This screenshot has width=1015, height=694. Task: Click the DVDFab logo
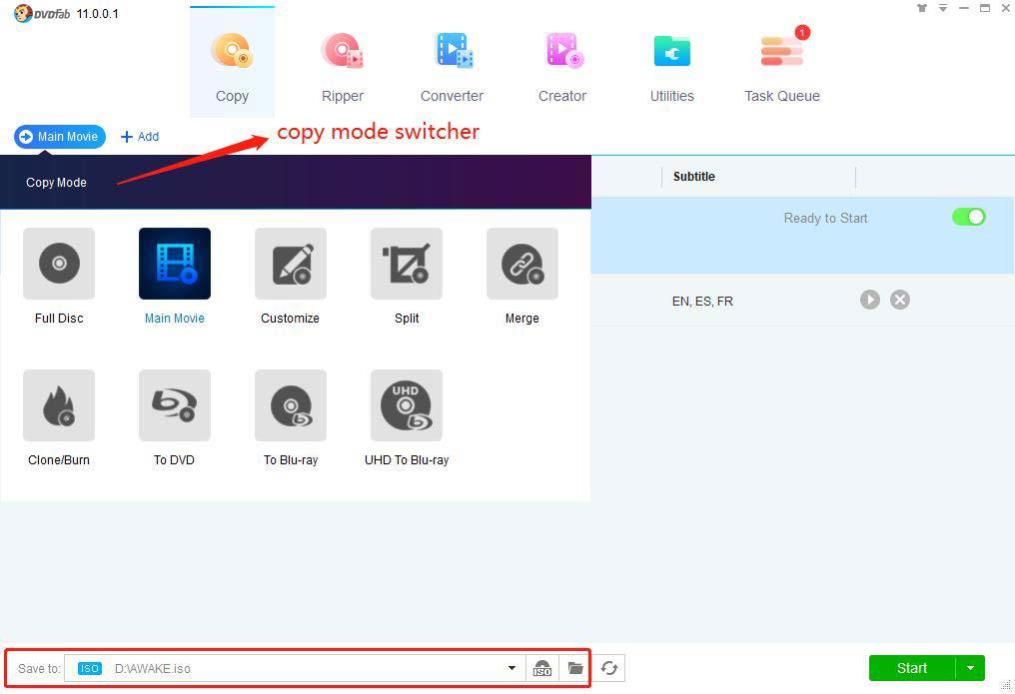click(x=42, y=14)
